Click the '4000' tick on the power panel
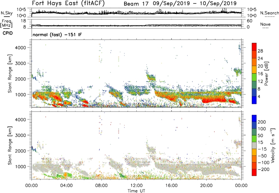 click(20, 48)
